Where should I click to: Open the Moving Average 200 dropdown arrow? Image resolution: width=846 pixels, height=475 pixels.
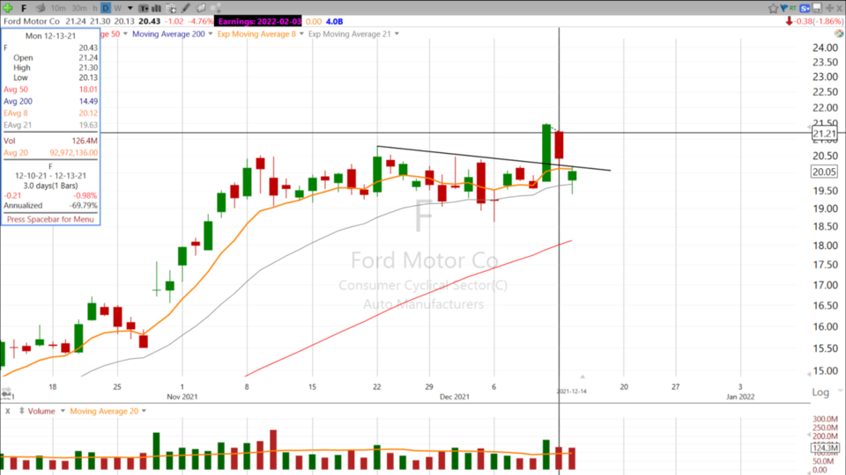tap(211, 34)
